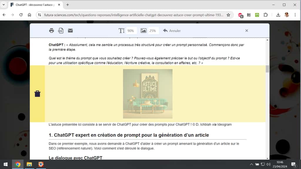Open the Windows Start menu

6,164
